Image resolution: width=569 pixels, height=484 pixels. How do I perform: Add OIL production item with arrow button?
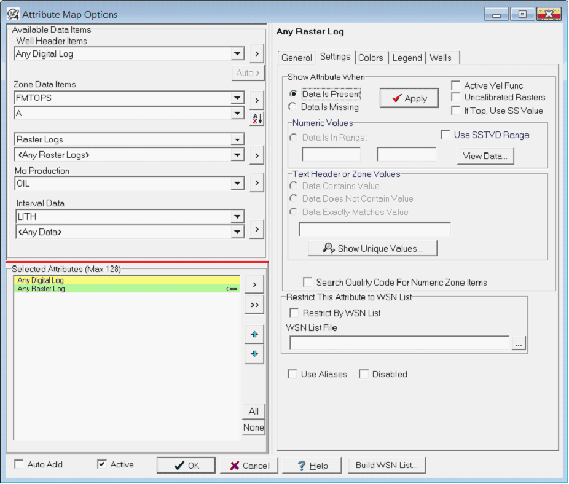coord(256,182)
